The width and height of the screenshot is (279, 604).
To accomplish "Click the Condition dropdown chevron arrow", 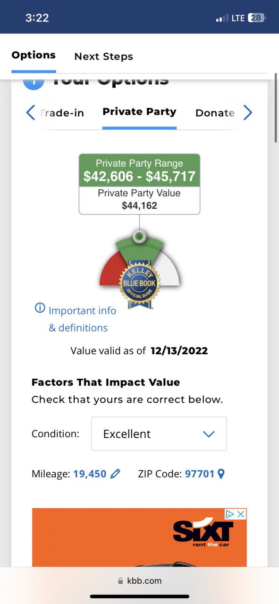I will [x=209, y=434].
